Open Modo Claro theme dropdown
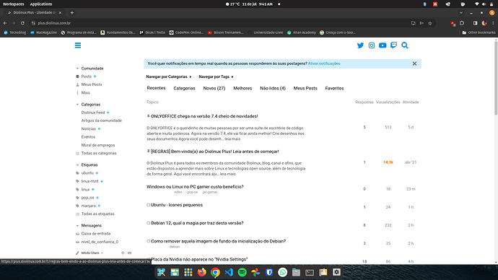Viewport: 498px width, 280px height. pyautogui.click(x=90, y=253)
